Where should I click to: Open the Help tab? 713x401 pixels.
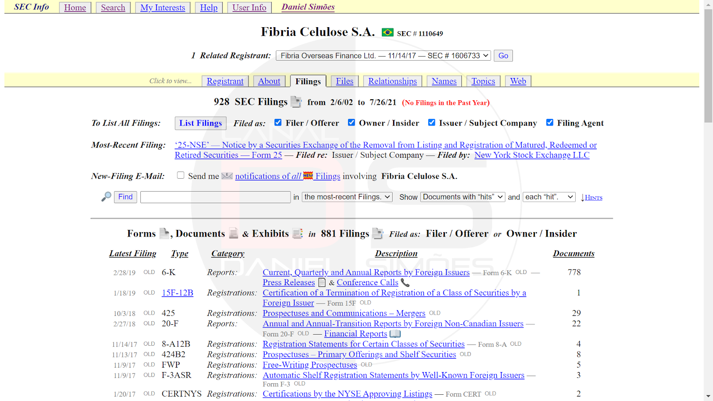tap(209, 8)
